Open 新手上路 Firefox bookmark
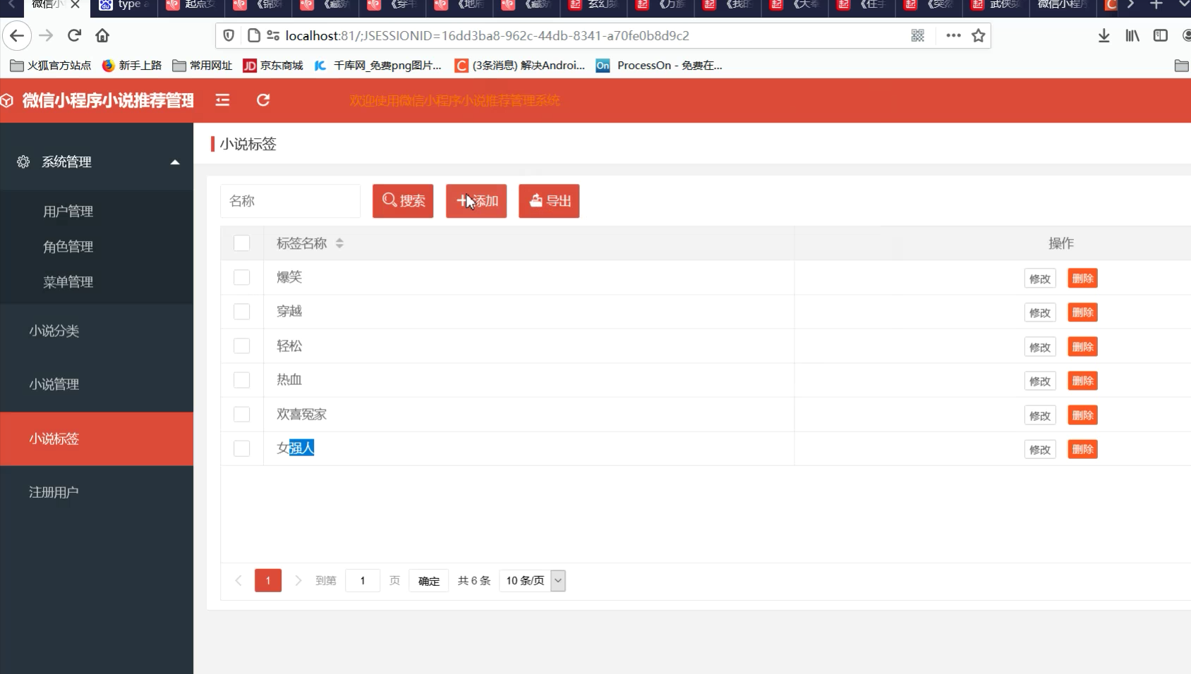1191x674 pixels. click(x=132, y=66)
